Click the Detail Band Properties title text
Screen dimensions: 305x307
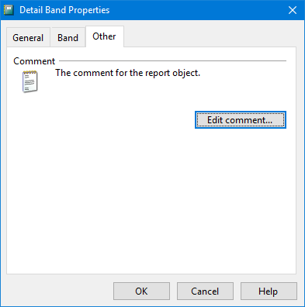[64, 10]
